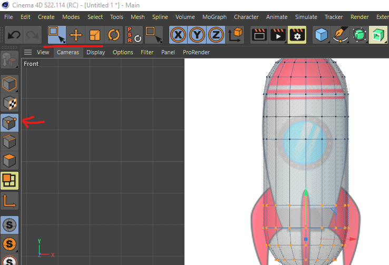This screenshot has height=265, width=389.
Task: Open the Tools menu
Action: pos(116,17)
